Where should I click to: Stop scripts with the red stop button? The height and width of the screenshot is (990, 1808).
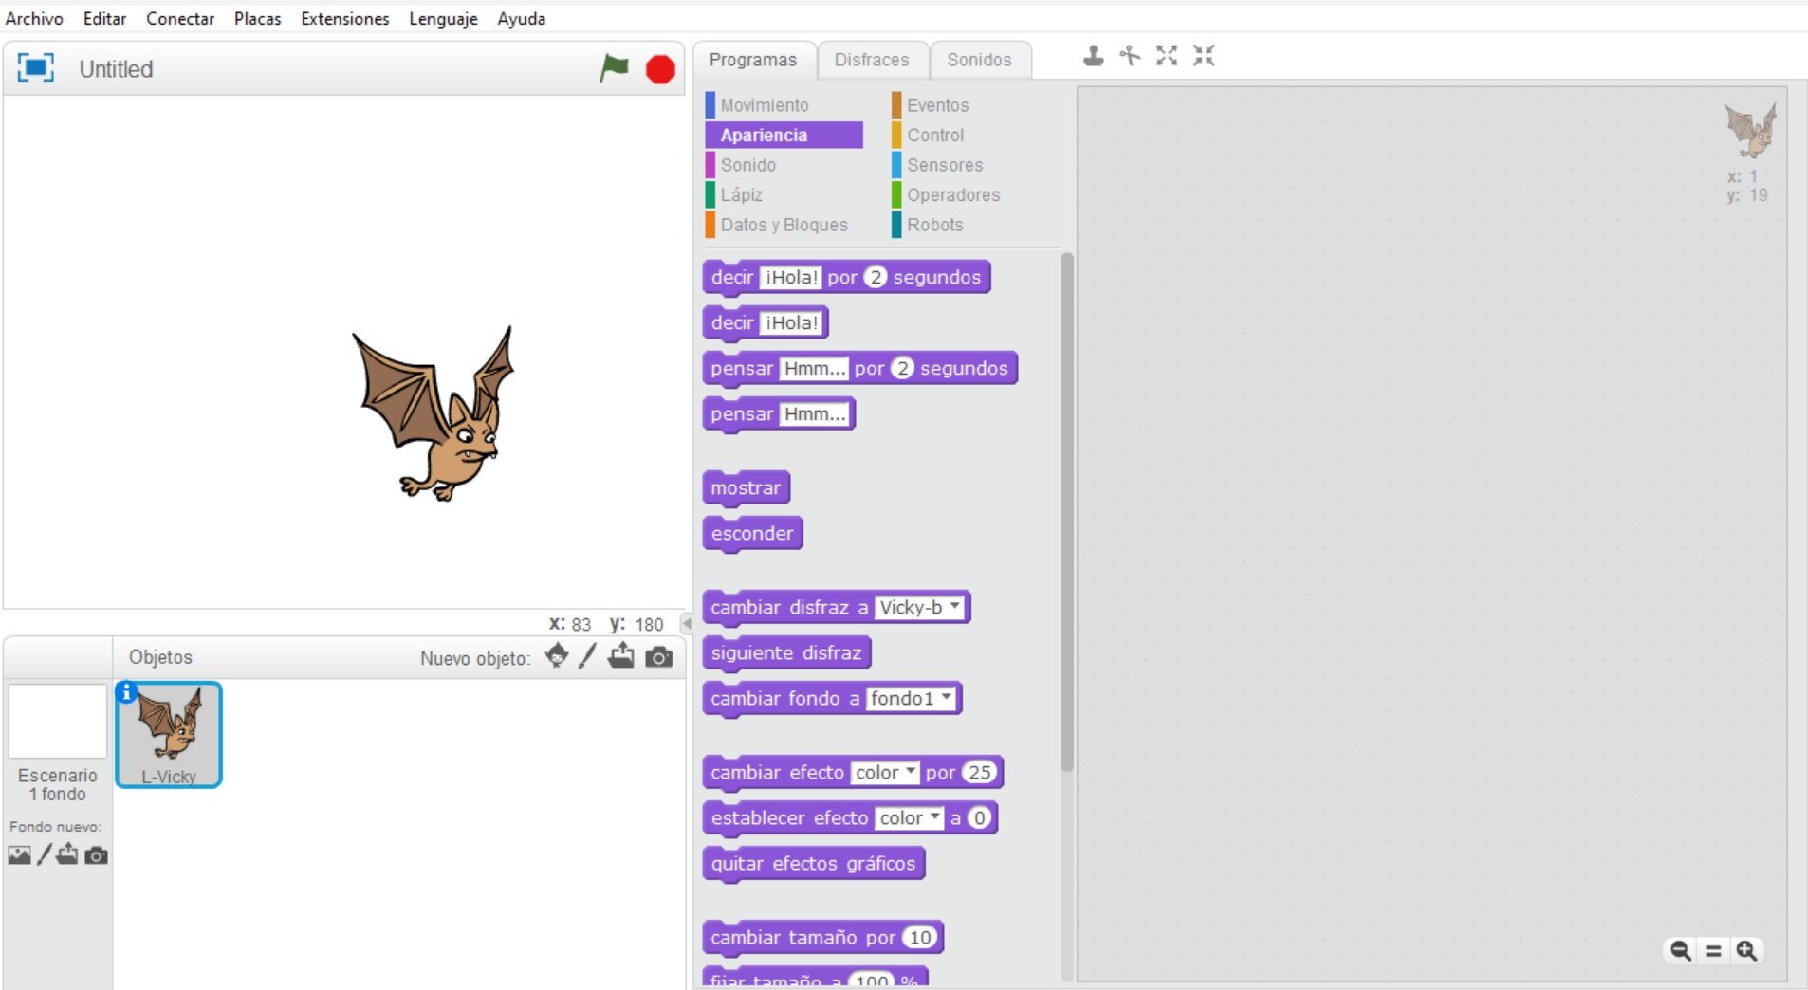(x=660, y=69)
